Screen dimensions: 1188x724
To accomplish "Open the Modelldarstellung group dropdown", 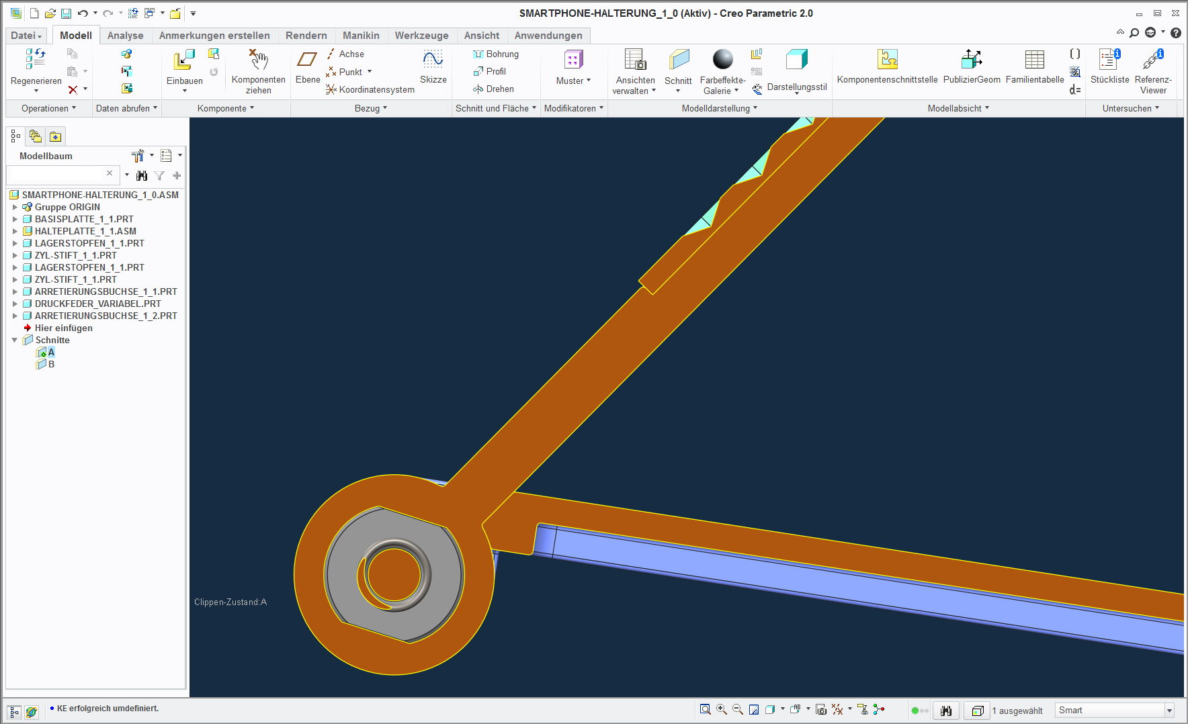I will (720, 108).
